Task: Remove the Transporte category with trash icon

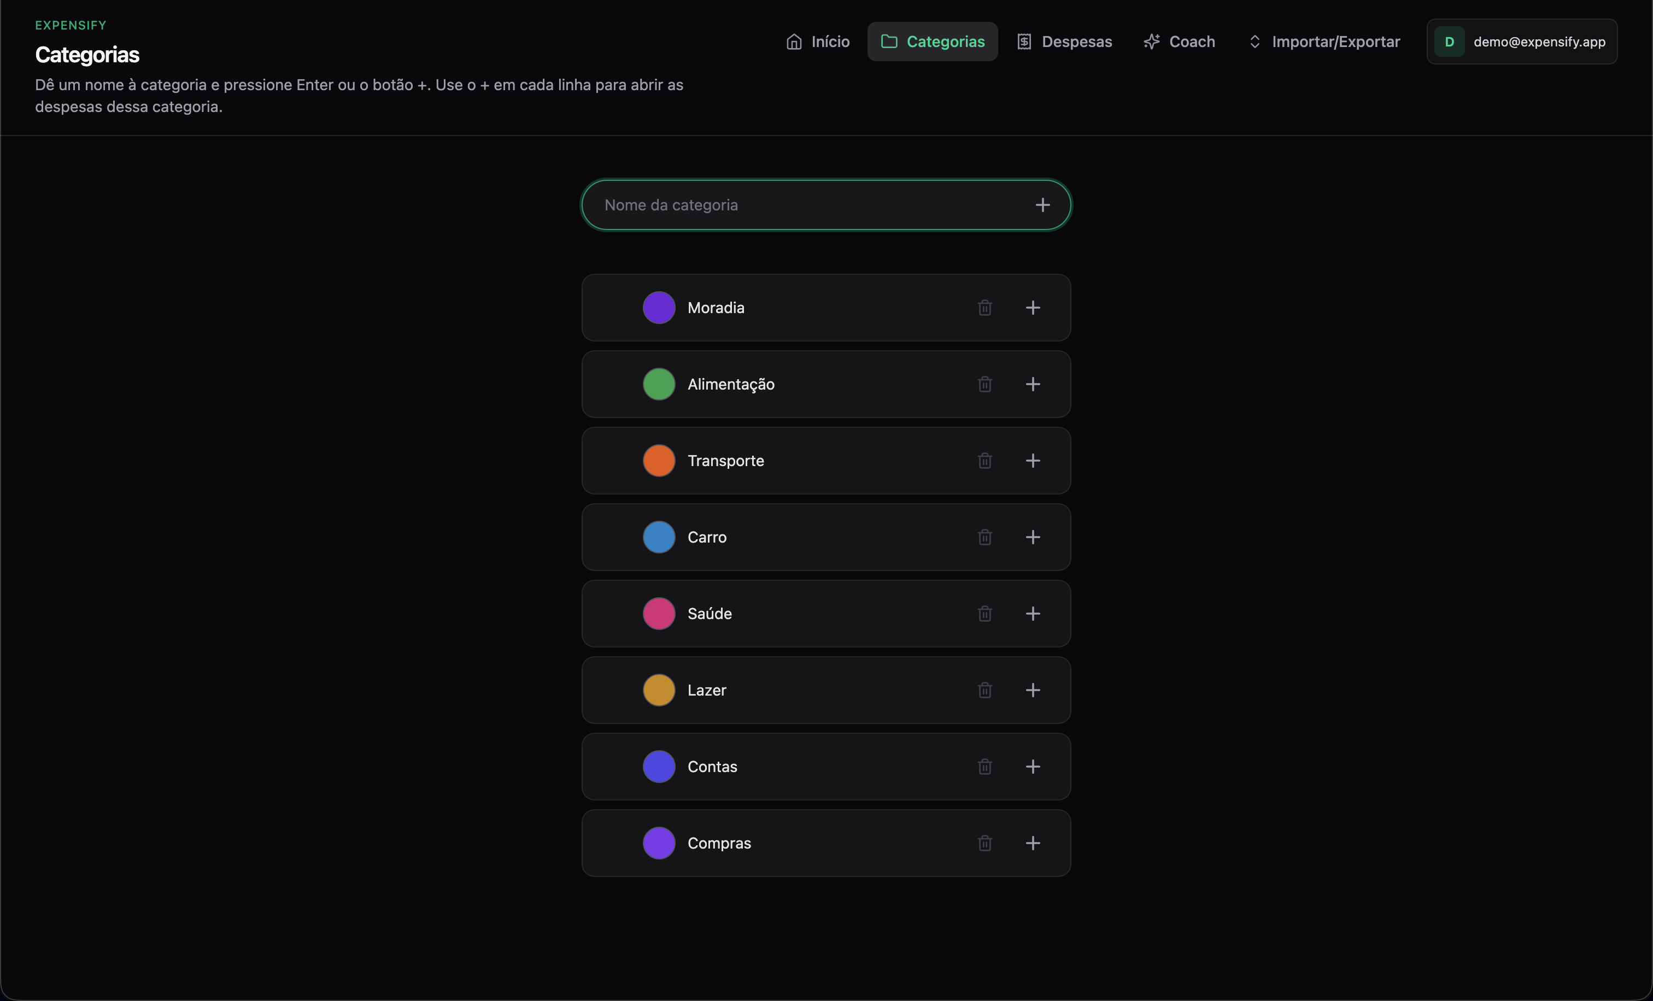Action: (x=984, y=461)
